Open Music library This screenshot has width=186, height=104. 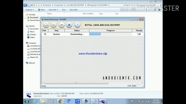coord(32,31)
